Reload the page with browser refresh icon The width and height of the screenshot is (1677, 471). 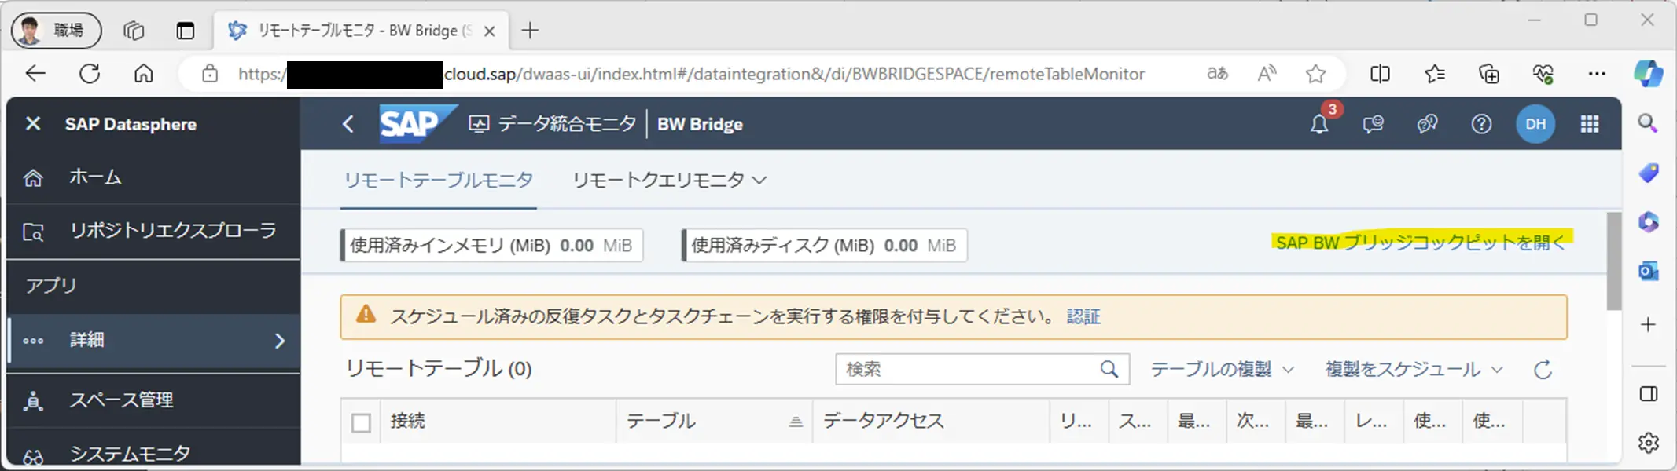[x=90, y=74]
